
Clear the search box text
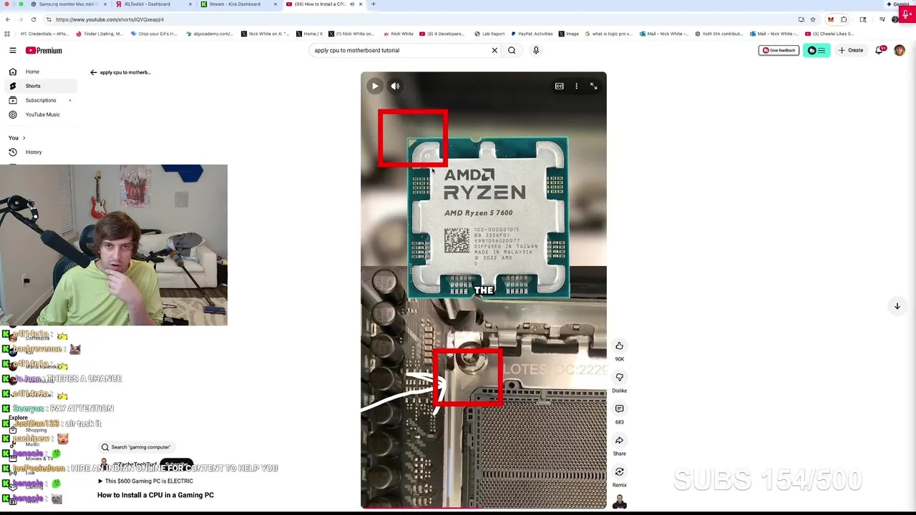(x=494, y=50)
